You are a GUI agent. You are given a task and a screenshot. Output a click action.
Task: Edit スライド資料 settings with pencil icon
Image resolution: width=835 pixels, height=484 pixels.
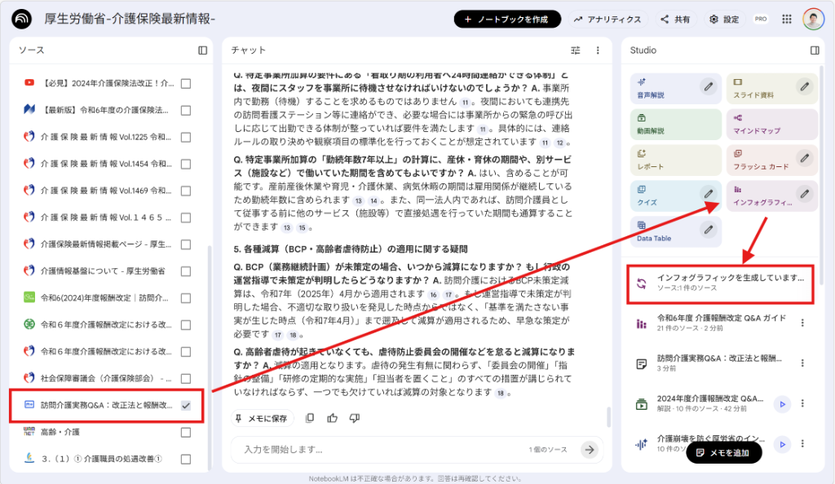805,86
